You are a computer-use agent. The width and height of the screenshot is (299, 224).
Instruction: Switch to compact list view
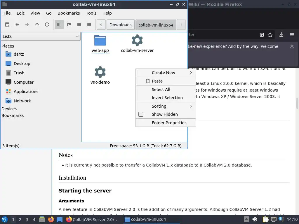79,24
